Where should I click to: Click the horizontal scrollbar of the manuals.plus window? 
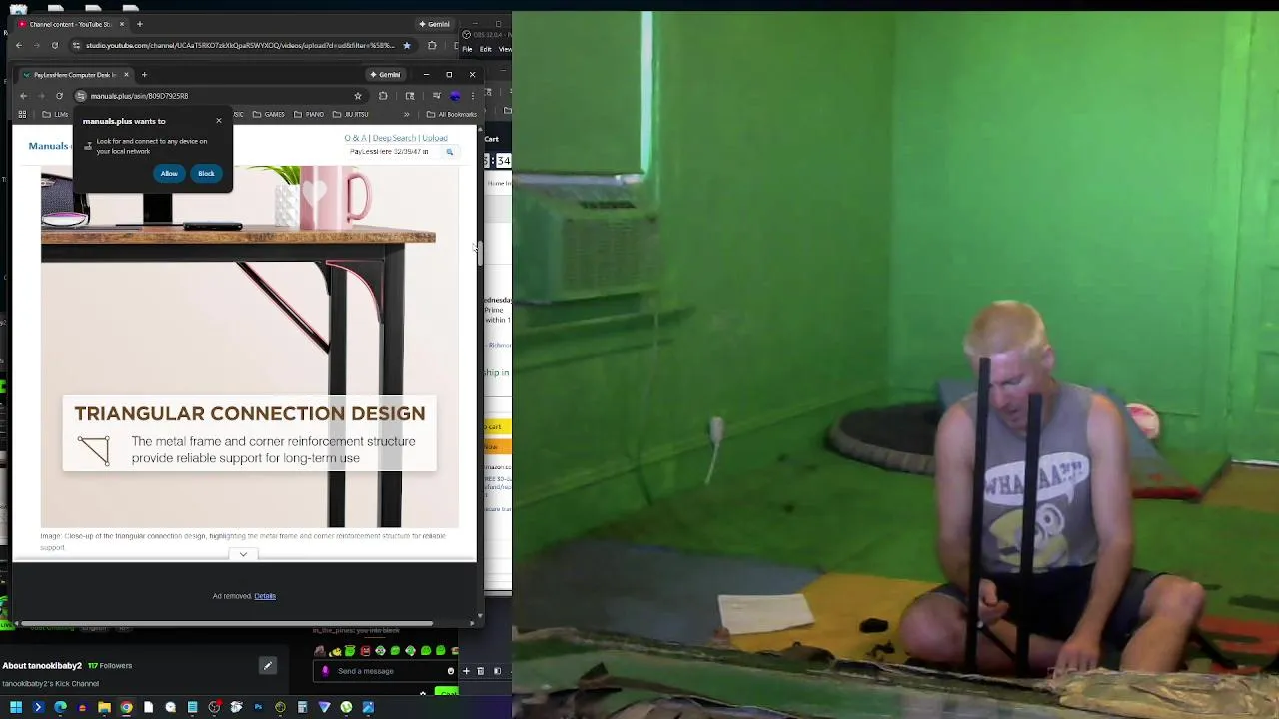click(229, 624)
